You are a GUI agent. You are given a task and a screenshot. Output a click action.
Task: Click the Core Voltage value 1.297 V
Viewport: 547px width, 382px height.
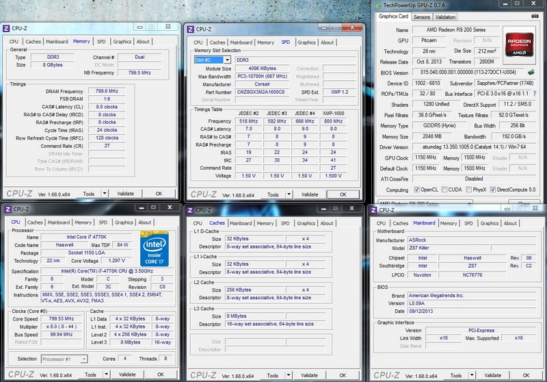[116, 261]
